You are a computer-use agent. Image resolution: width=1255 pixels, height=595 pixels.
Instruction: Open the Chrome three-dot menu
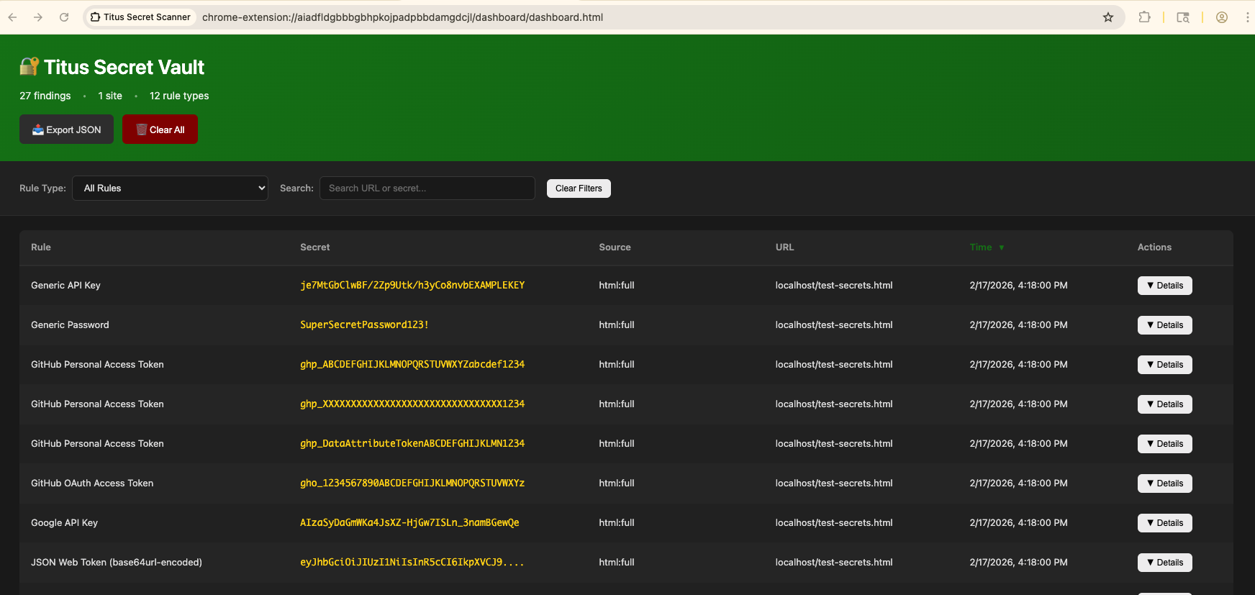[x=1247, y=17]
